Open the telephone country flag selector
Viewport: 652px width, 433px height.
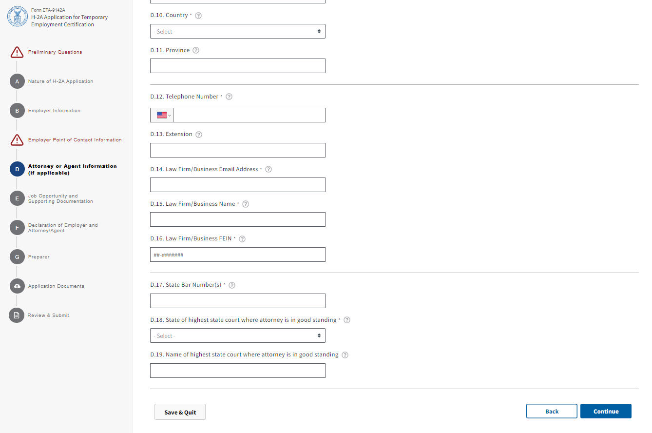[x=162, y=115]
